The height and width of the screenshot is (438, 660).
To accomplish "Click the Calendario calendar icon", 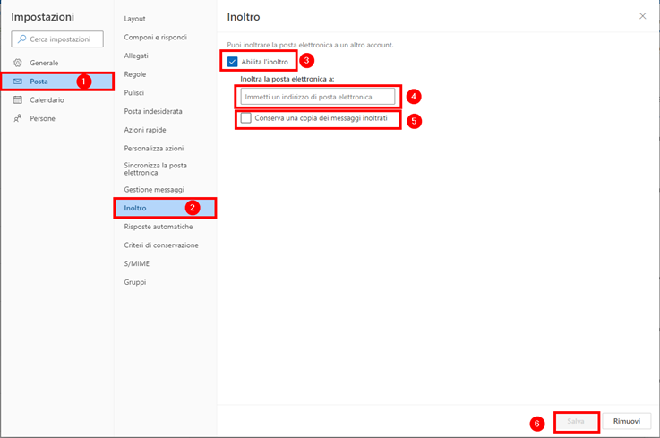I will coord(18,100).
